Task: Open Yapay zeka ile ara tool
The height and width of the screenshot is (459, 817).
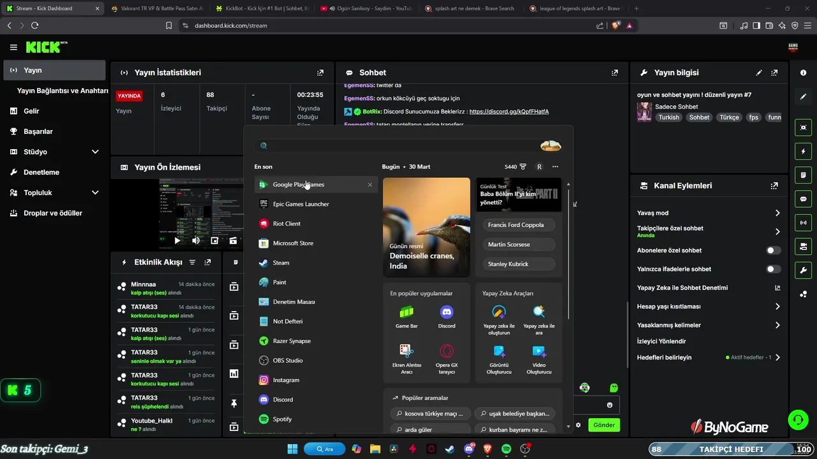Action: [539, 320]
